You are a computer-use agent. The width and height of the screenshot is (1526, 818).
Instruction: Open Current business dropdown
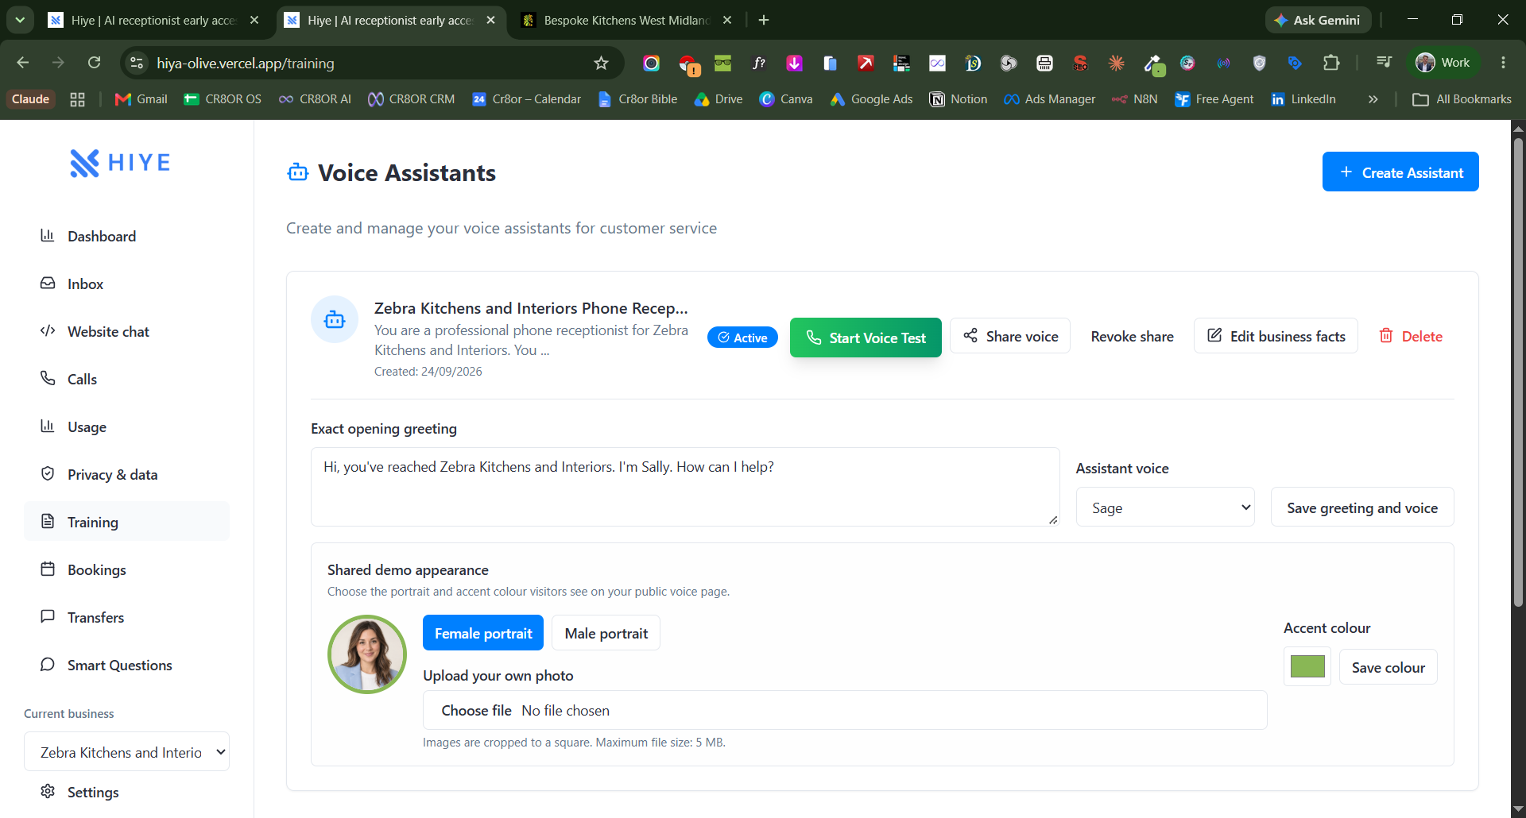[x=126, y=751]
